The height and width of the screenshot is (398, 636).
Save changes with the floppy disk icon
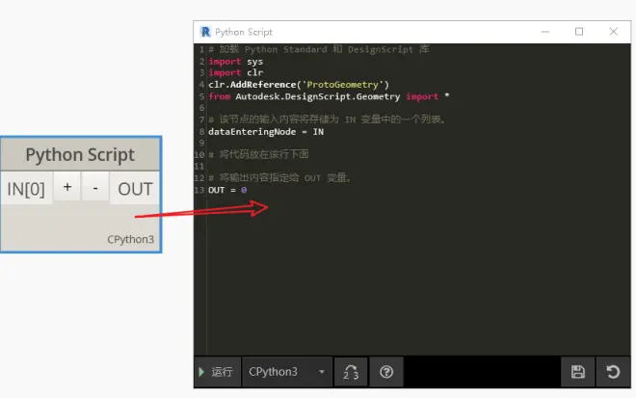click(577, 372)
